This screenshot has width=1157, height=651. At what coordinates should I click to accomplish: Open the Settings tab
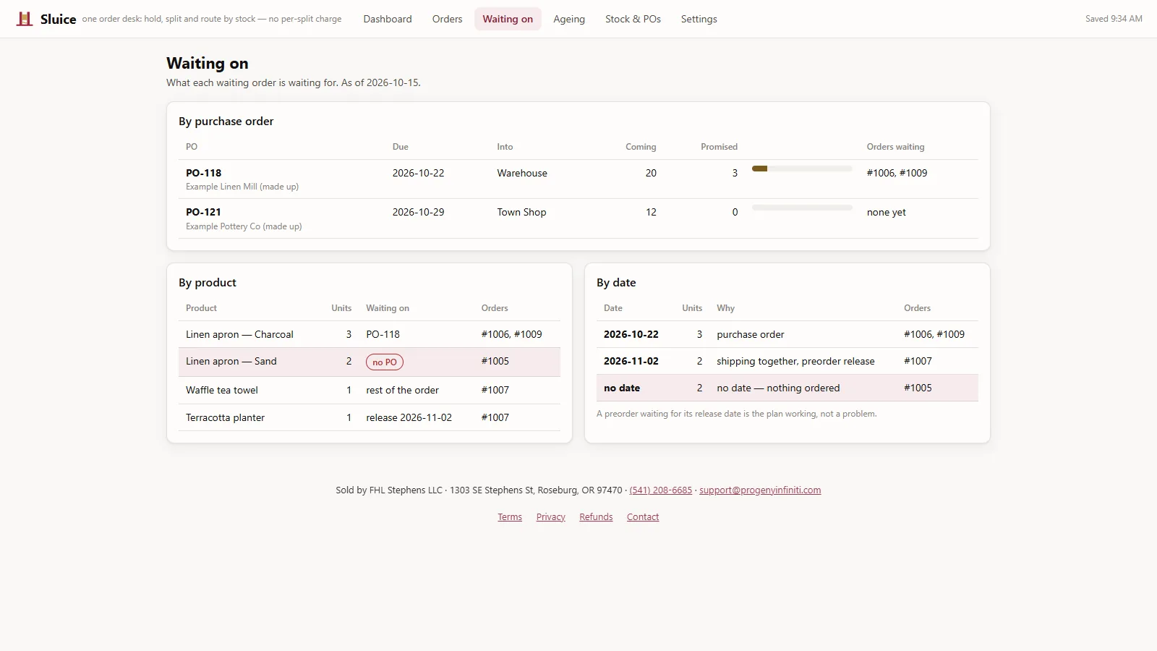(x=699, y=19)
